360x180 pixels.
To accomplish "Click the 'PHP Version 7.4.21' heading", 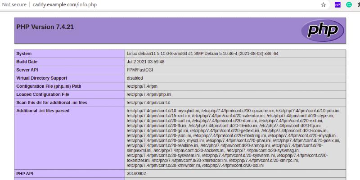I will [45, 27].
